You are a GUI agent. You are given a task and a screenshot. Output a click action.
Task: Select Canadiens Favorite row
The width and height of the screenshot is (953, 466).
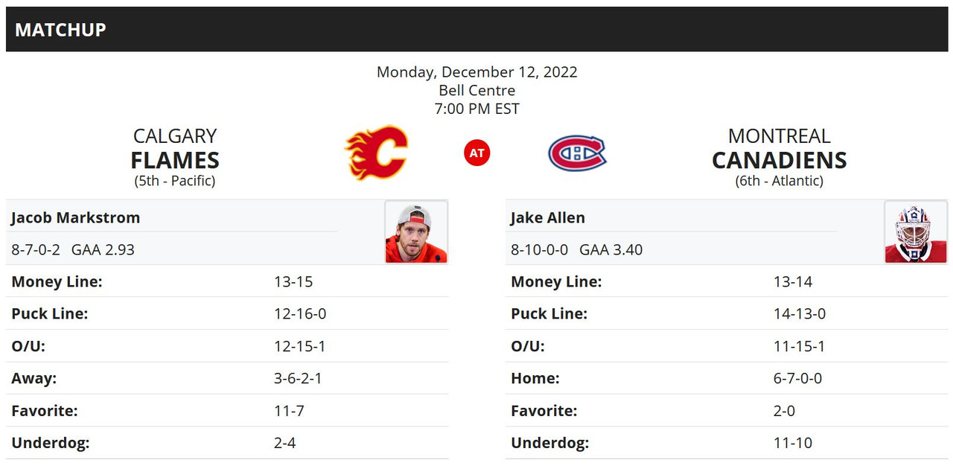(x=727, y=410)
